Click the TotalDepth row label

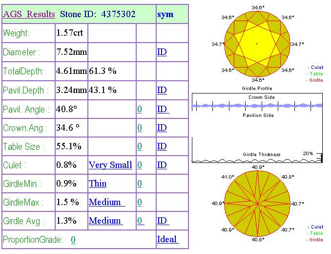tap(23, 71)
